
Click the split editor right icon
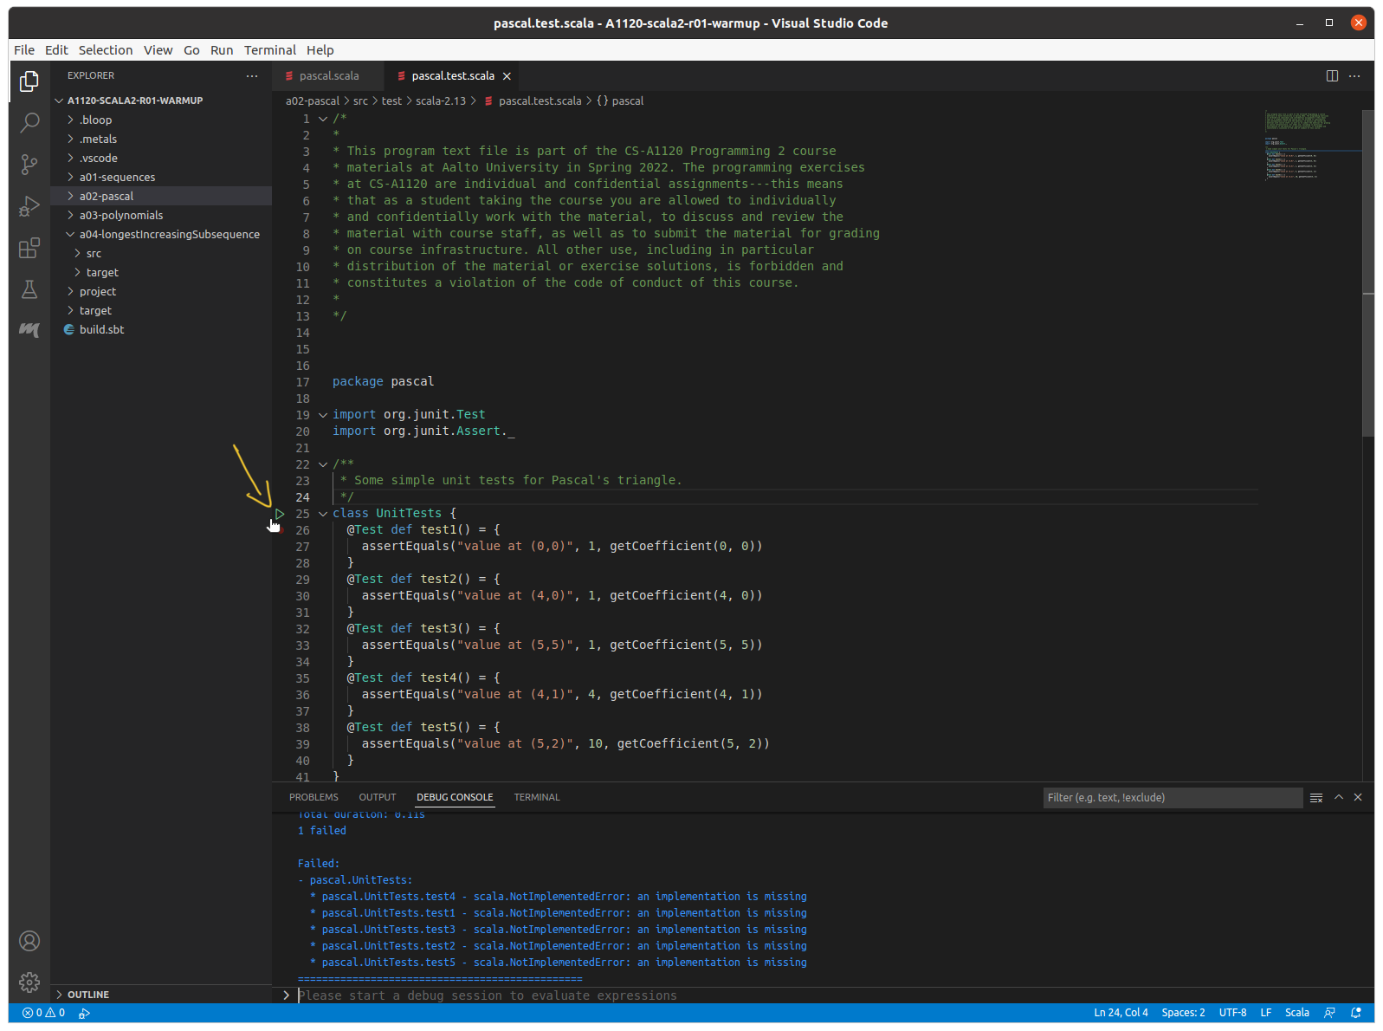coord(1332,76)
